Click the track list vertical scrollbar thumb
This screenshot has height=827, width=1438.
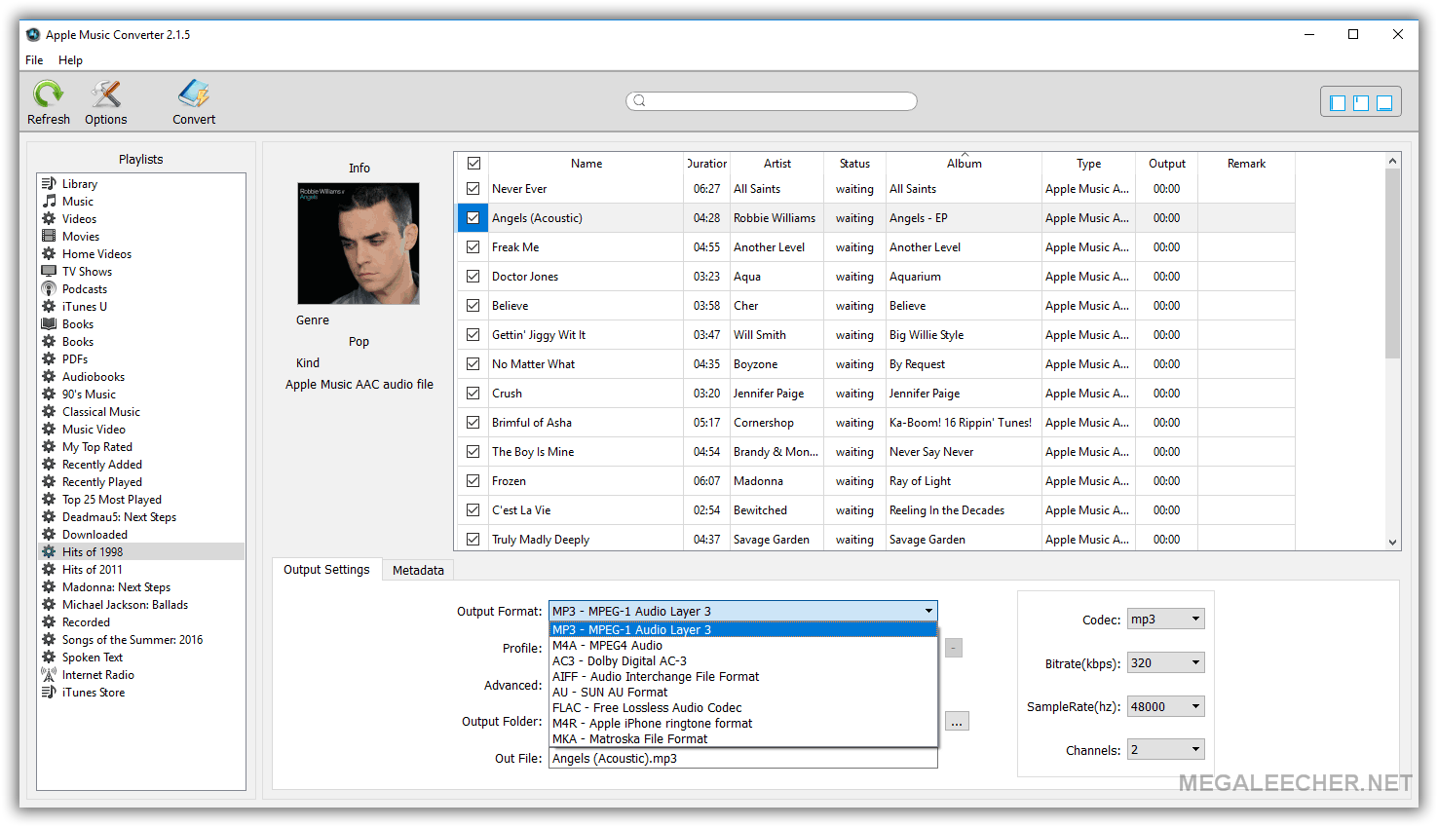pyautogui.click(x=1392, y=263)
